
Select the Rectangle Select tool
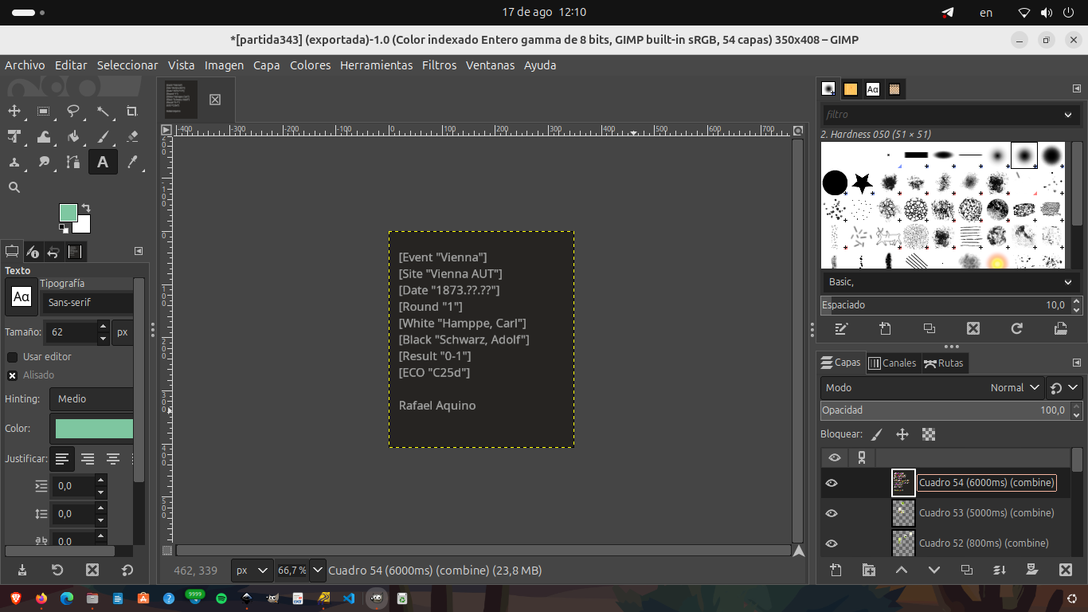[x=44, y=111]
